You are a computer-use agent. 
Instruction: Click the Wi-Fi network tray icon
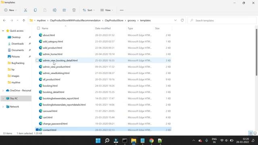point(222,141)
